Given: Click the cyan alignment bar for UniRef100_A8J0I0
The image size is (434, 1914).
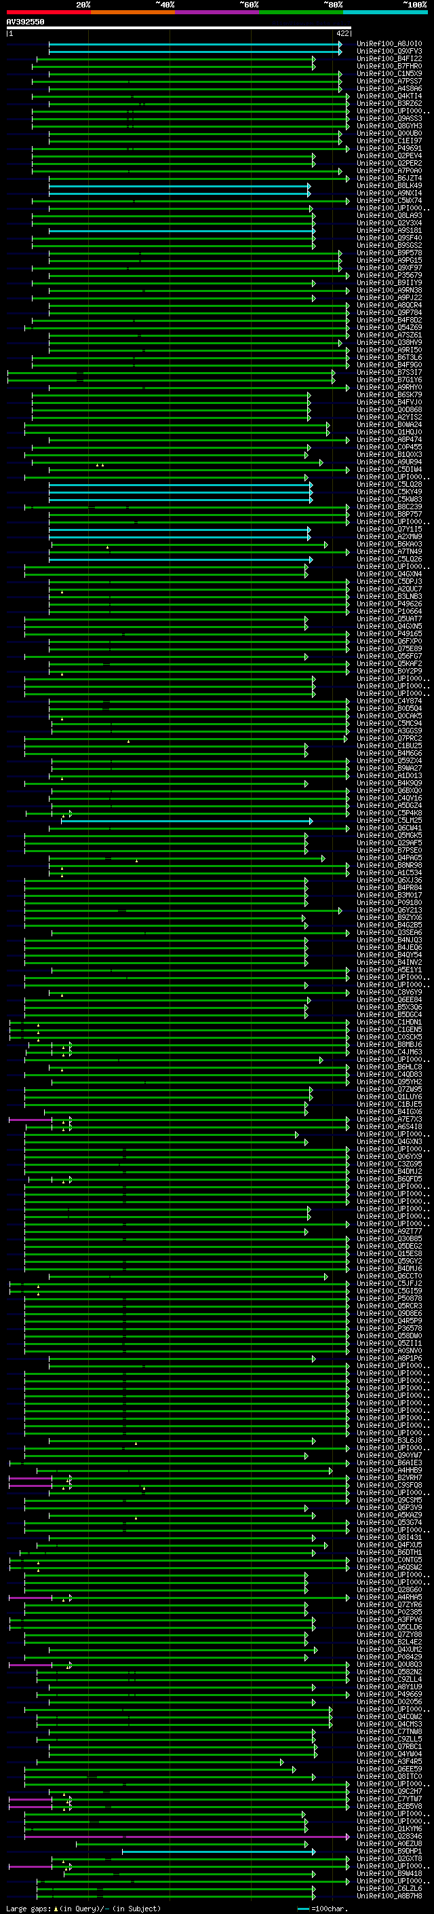Looking at the screenshot, I should [195, 44].
